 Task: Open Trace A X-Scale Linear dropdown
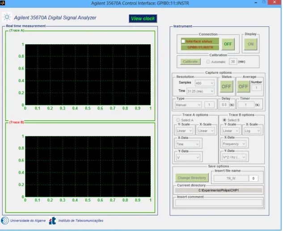[206, 131]
